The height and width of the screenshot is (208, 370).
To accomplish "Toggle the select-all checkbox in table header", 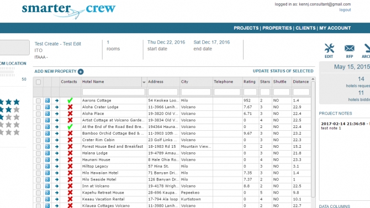I will [38, 82].
